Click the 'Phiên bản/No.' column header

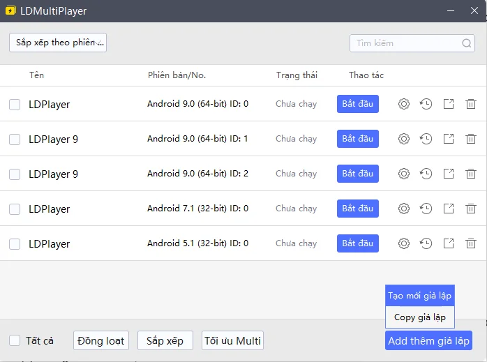click(177, 75)
